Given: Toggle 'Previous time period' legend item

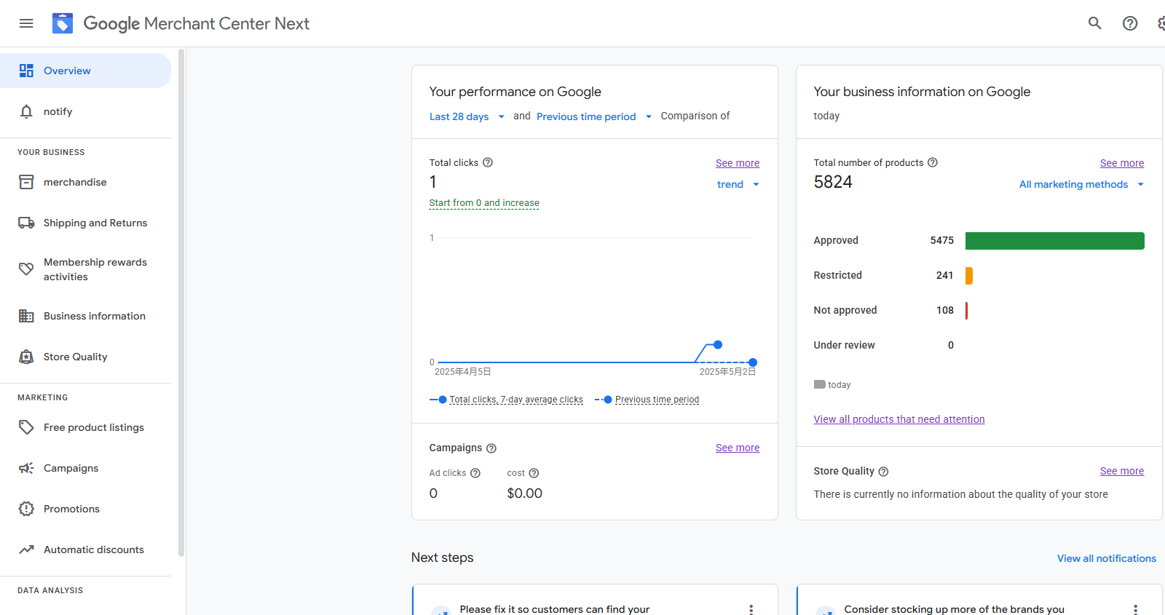Looking at the screenshot, I should click(x=647, y=400).
